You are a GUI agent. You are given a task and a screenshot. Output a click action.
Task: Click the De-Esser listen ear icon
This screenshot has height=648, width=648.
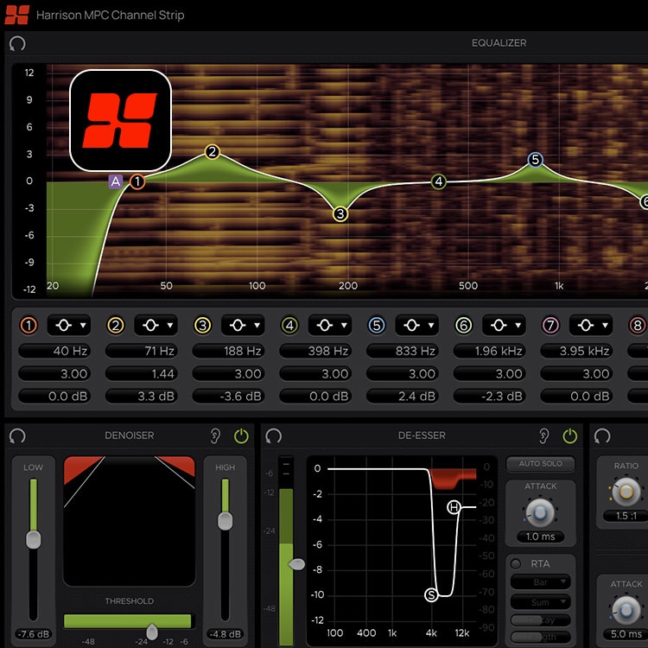(x=544, y=436)
